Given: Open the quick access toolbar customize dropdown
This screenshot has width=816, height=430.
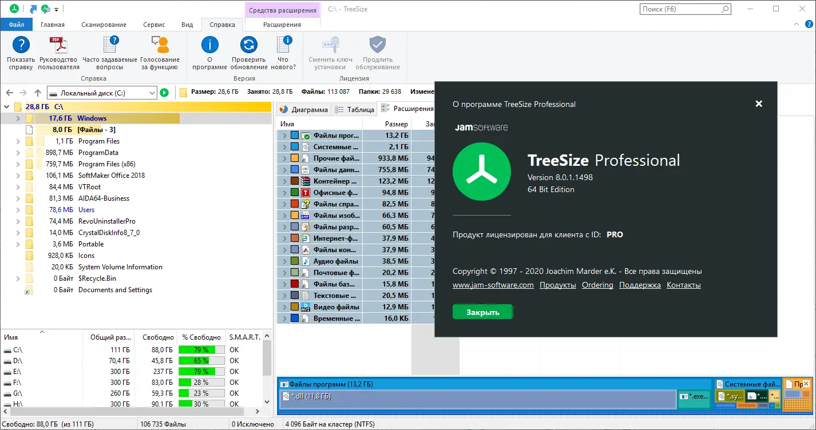Looking at the screenshot, I should (x=56, y=10).
